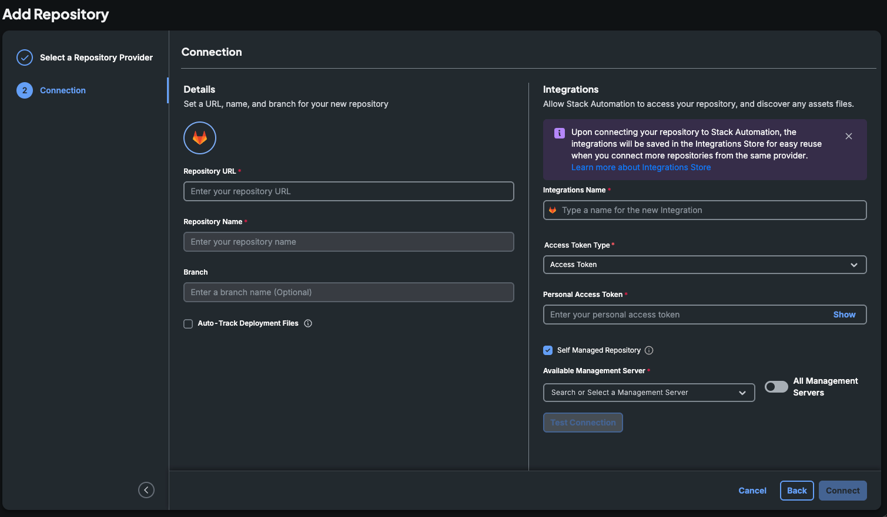Click the Self Managed Repository label text
The width and height of the screenshot is (887, 517).
coord(599,350)
